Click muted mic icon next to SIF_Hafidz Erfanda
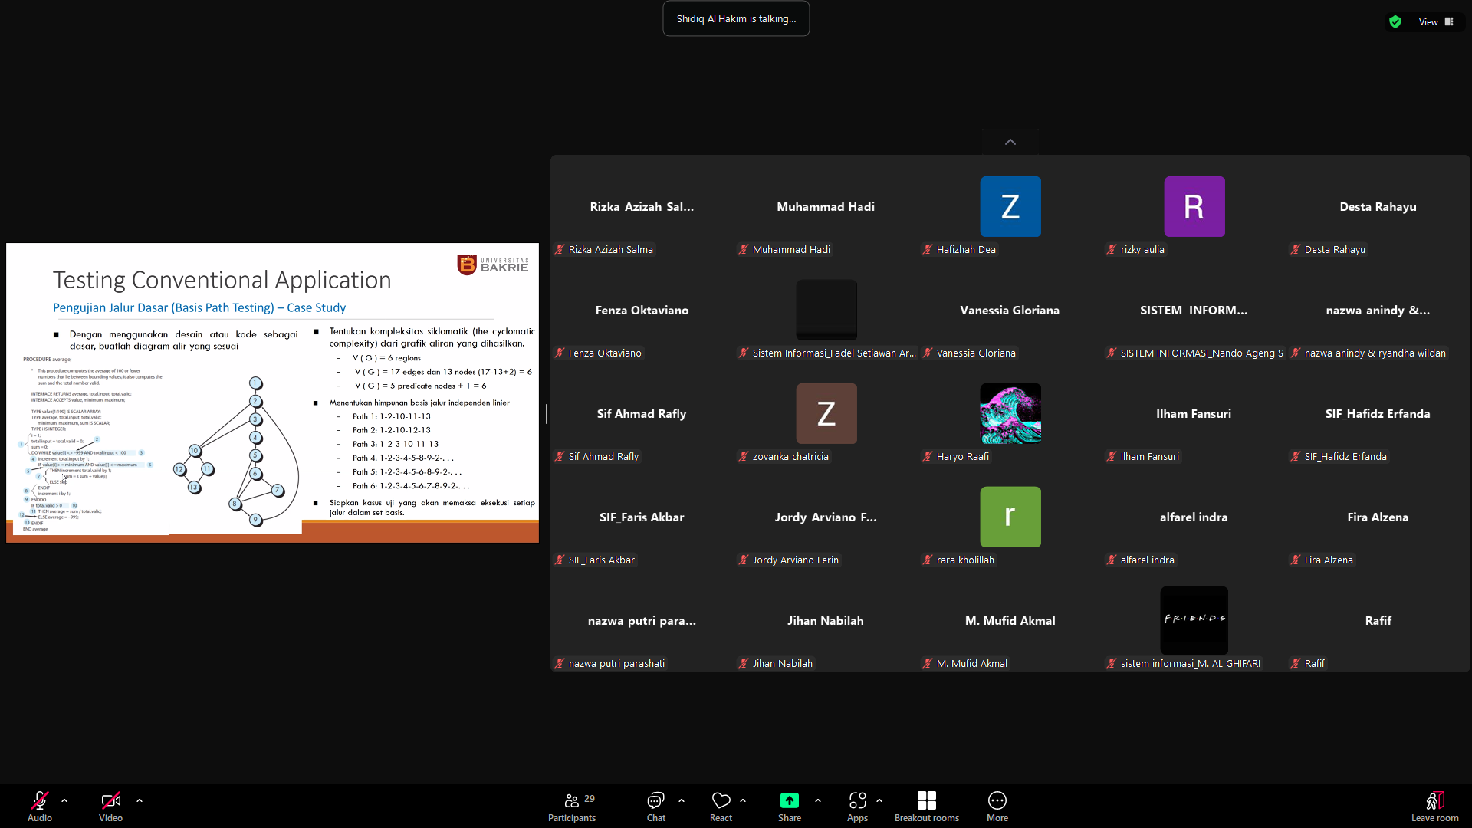Screen dimensions: 1472x828 pos(1296,456)
